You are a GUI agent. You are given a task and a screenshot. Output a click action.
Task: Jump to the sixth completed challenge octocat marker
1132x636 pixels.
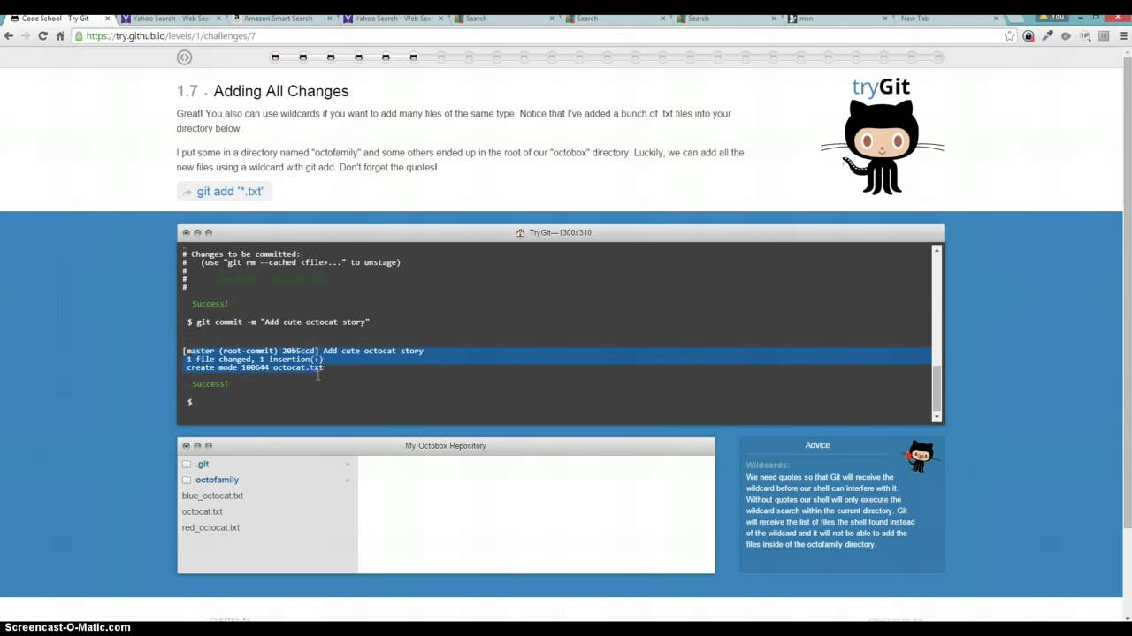click(413, 57)
